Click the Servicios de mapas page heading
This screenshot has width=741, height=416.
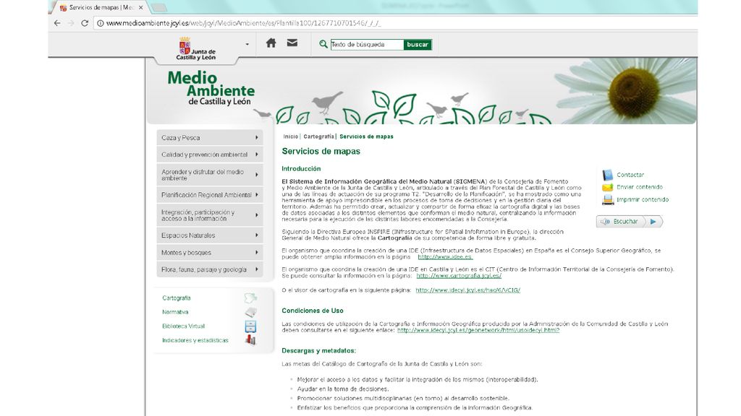(x=321, y=152)
